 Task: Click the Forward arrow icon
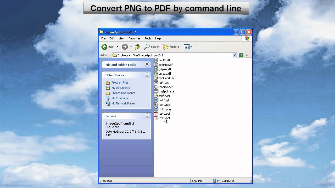pos(125,47)
